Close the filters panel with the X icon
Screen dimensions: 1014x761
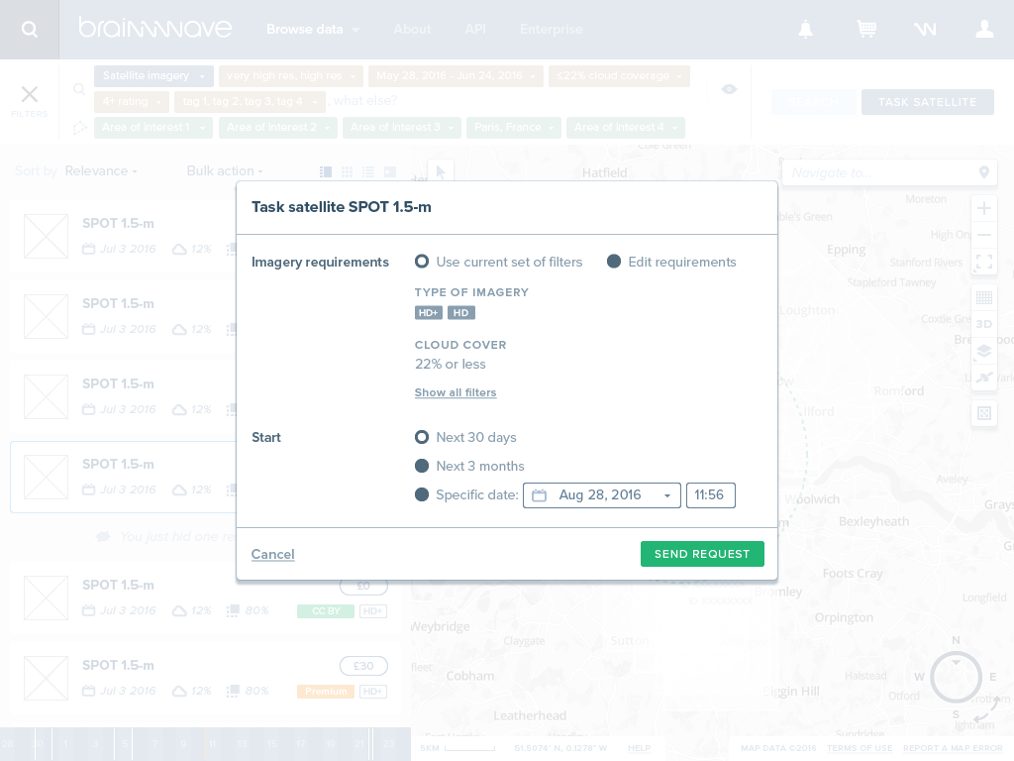pyautogui.click(x=29, y=94)
